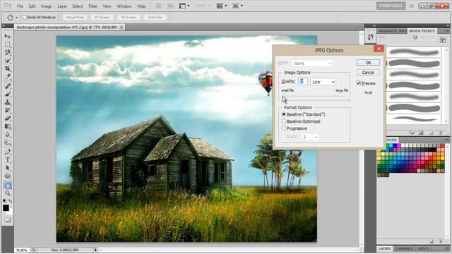Open the status bar info arrow menu
Screen dimensions: 452x254
(x=95, y=250)
